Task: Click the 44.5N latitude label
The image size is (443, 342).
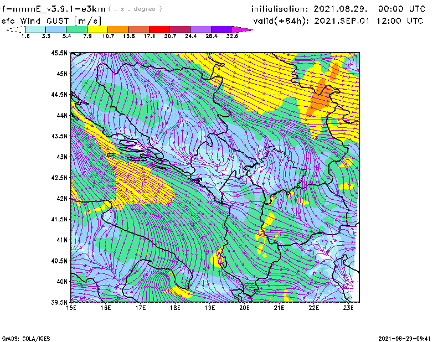Action: [x=60, y=95]
